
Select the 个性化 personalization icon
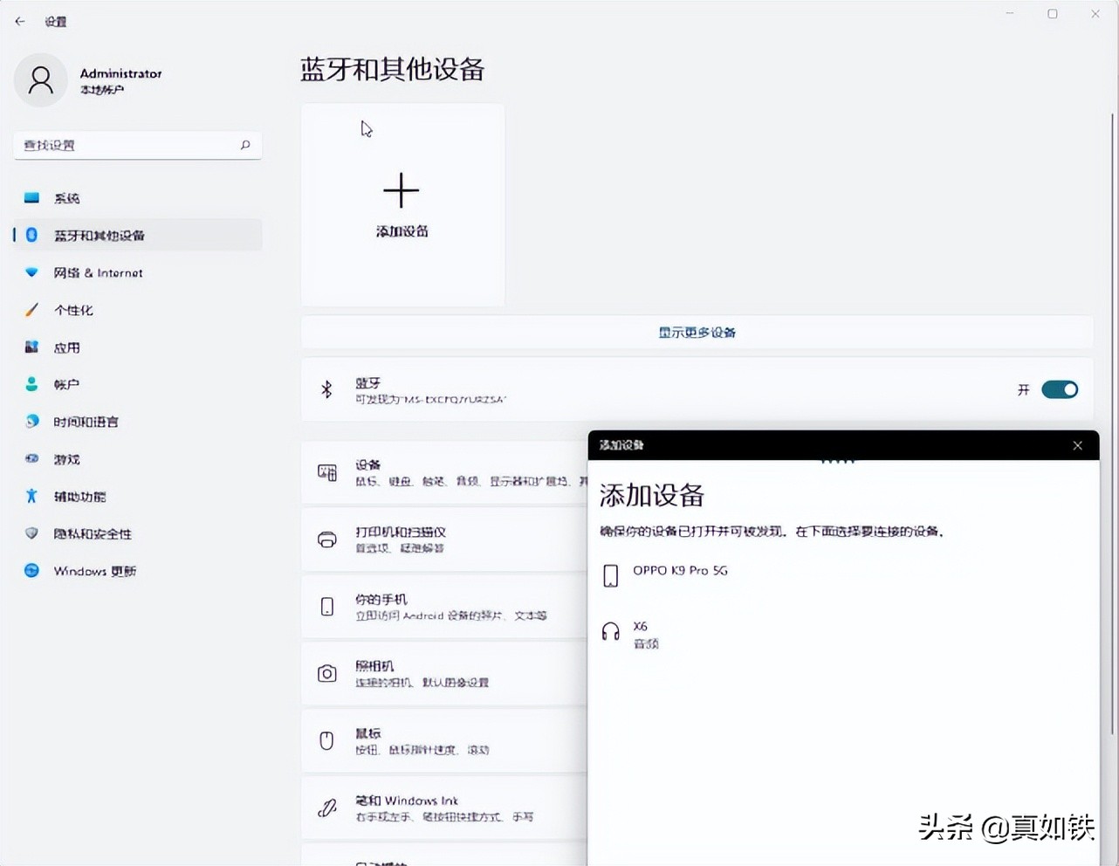tap(31, 310)
